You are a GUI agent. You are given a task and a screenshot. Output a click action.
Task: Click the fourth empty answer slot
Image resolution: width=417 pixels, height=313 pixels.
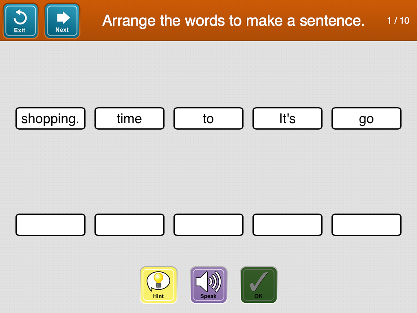(288, 225)
